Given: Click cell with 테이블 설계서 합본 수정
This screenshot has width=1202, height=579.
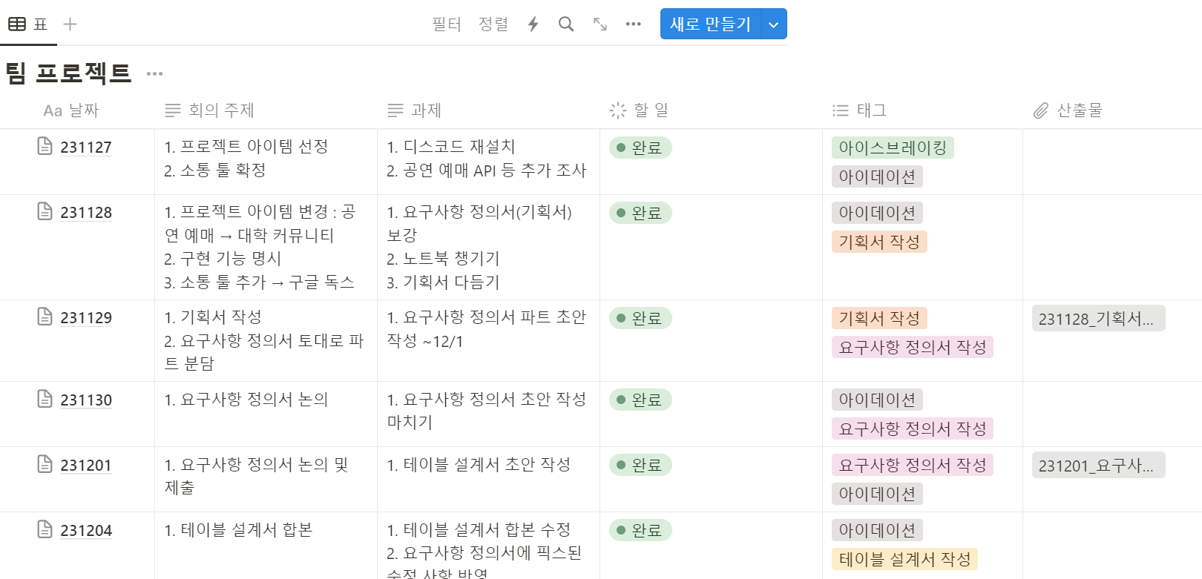Looking at the screenshot, I should coord(488,546).
